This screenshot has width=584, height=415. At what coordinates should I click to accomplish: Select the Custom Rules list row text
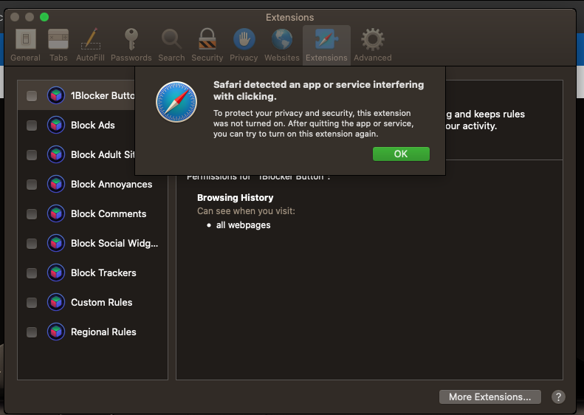(101, 303)
